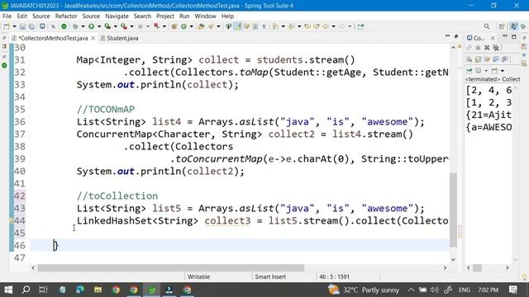The height and width of the screenshot is (297, 529).
Task: Click the Clear Console icon
Action: (x=469, y=59)
